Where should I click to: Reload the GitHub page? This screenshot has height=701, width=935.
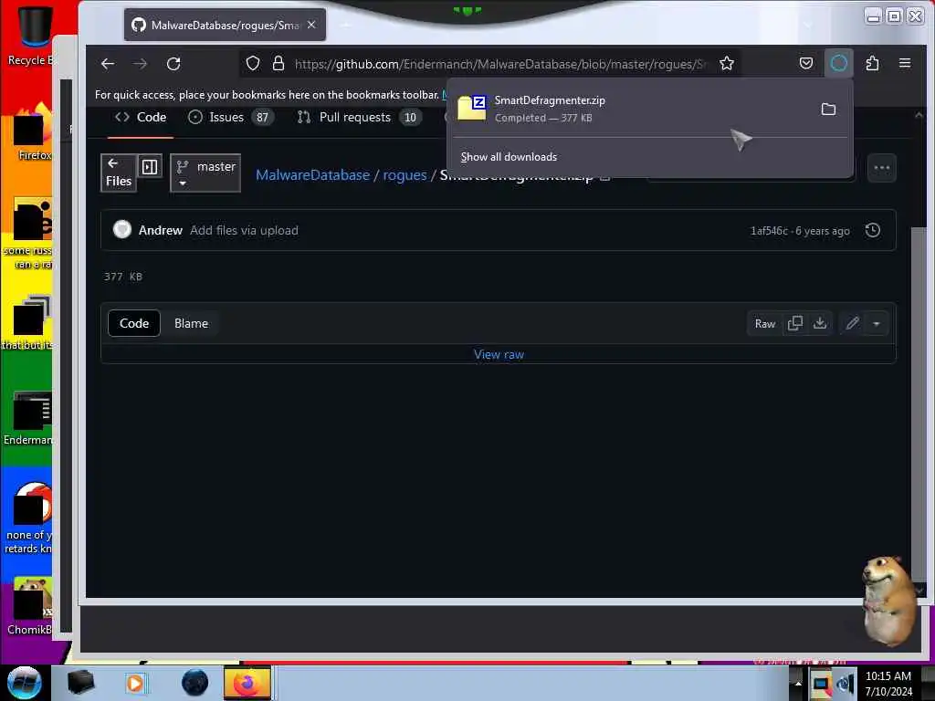173,64
